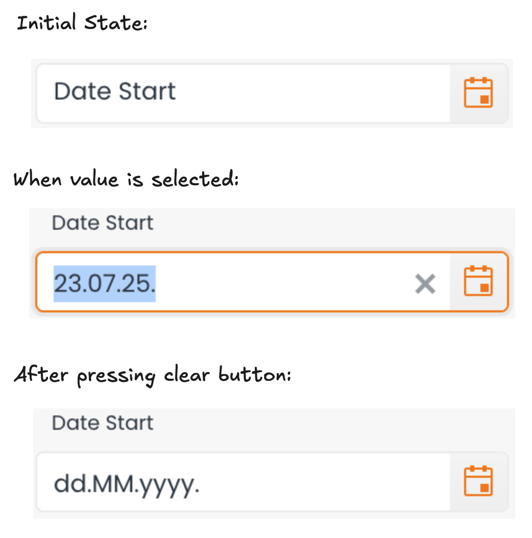The image size is (532, 538).
Task: Click the Date Start placeholder in first field
Action: tap(115, 92)
